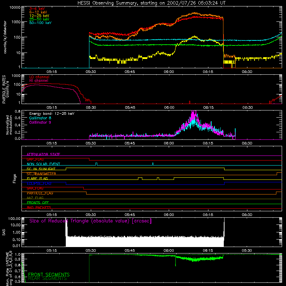Image resolution: width=286 pixels, height=286 pixels.
Task: Click the 10000 tick label
Action: [x=15, y=8]
